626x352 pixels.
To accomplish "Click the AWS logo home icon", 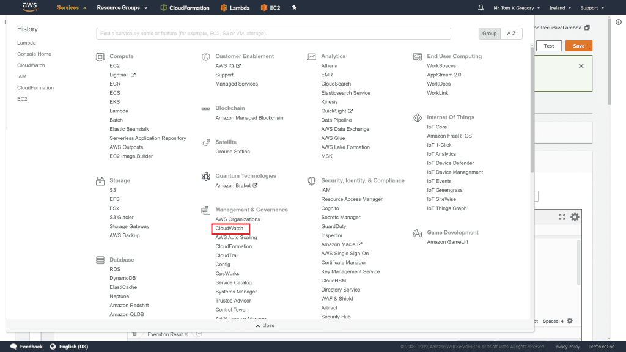I will pos(31,7).
